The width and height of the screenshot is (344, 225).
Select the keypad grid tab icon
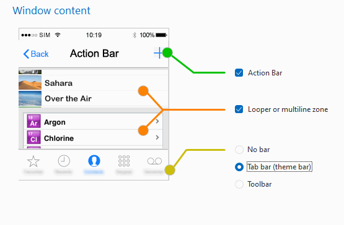(x=124, y=161)
